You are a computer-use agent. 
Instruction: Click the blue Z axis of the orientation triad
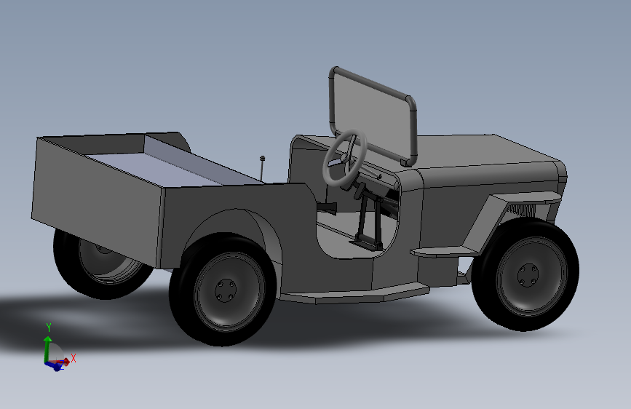pyautogui.click(x=54, y=366)
